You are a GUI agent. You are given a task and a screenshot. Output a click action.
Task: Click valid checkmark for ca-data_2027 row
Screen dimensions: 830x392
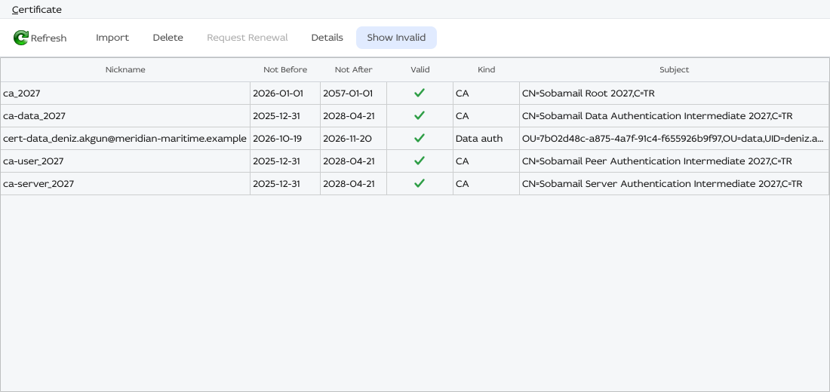click(x=420, y=116)
